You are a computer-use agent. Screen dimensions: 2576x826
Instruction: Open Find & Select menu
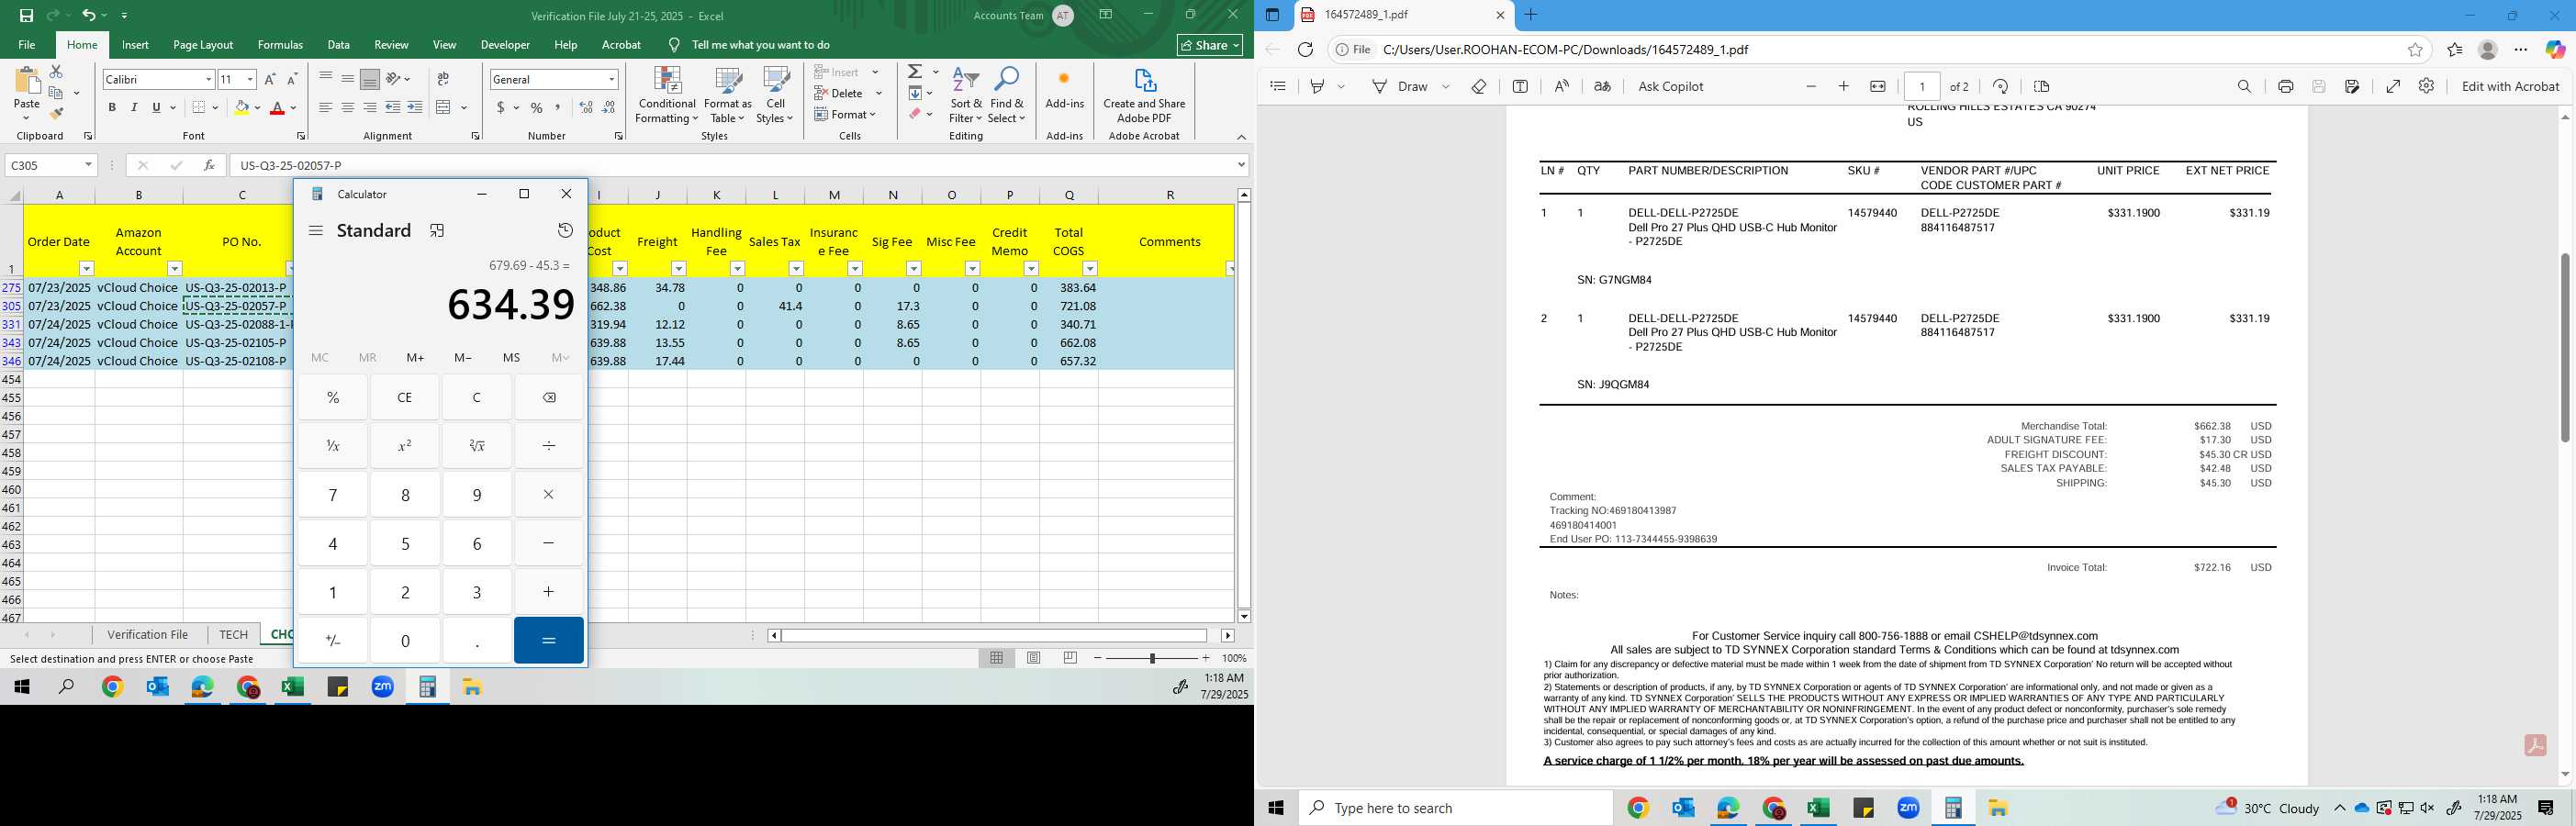coord(1007,95)
